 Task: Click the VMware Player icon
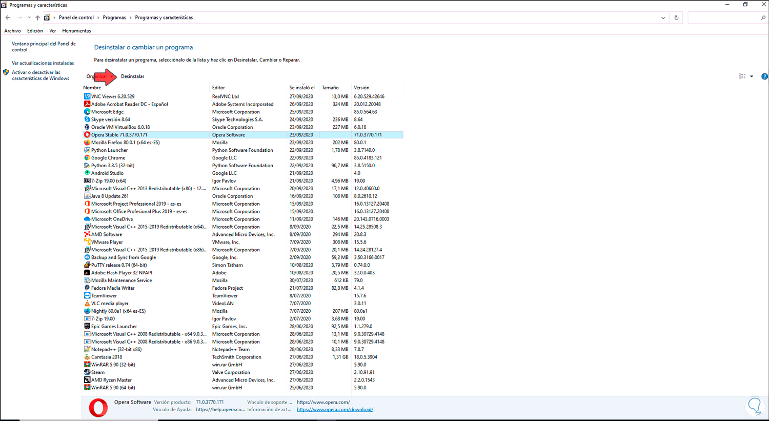[x=87, y=242]
